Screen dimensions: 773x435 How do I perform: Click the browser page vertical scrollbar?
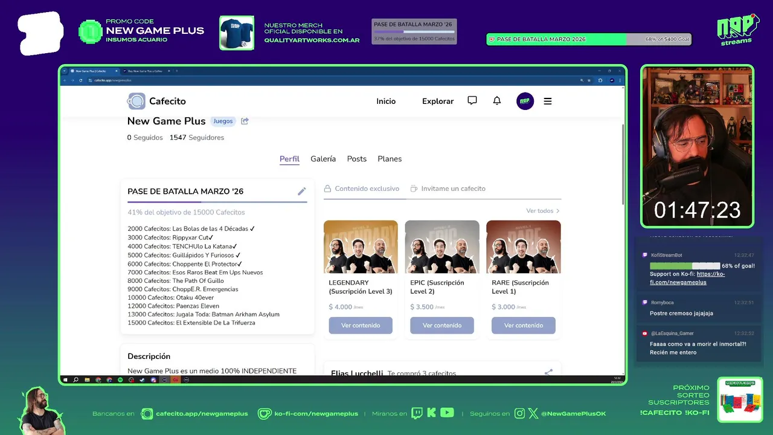pyautogui.click(x=623, y=164)
